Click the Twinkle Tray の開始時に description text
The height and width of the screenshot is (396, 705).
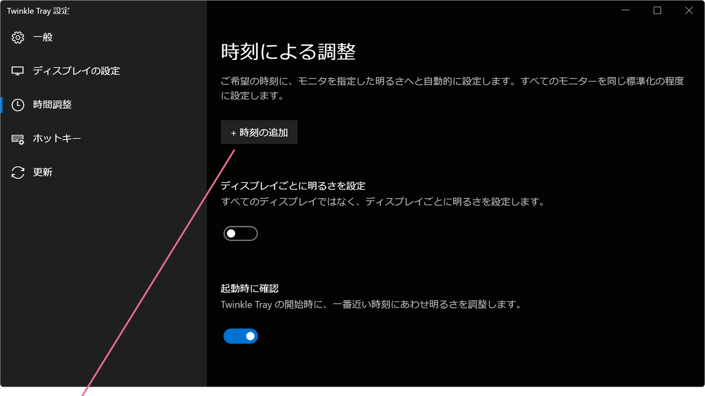[371, 304]
